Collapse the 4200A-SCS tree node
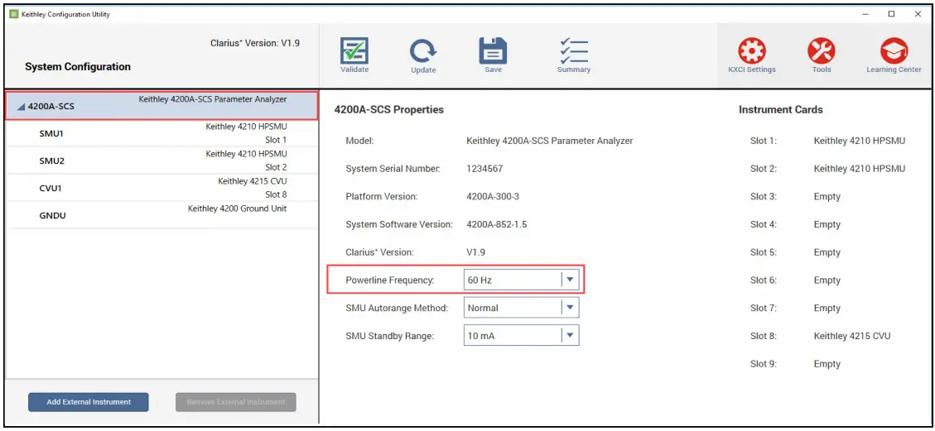This screenshot has height=431, width=935. [x=22, y=108]
